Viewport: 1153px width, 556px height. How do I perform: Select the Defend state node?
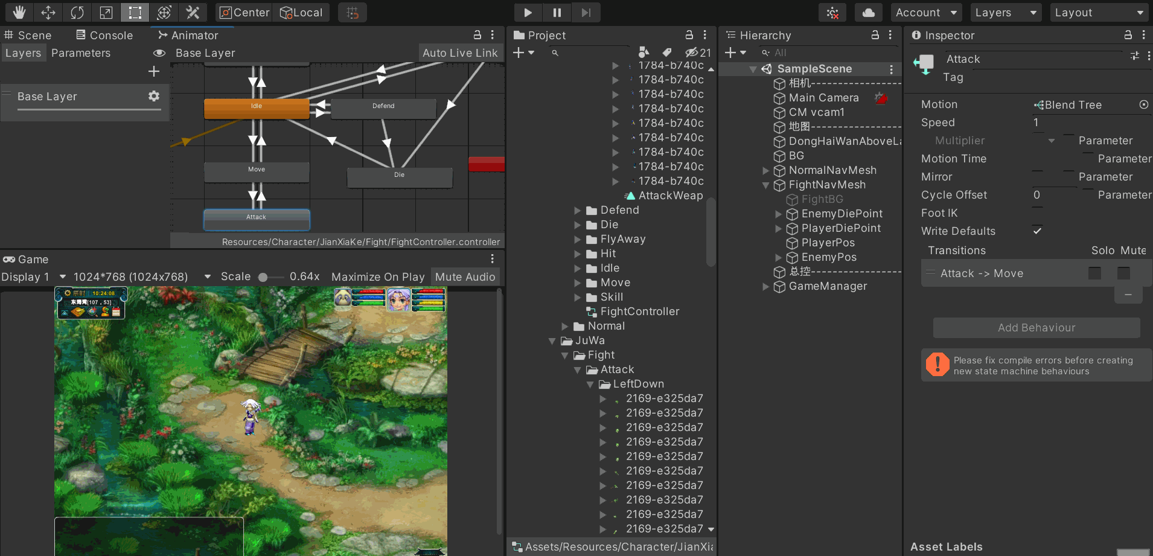coord(383,109)
